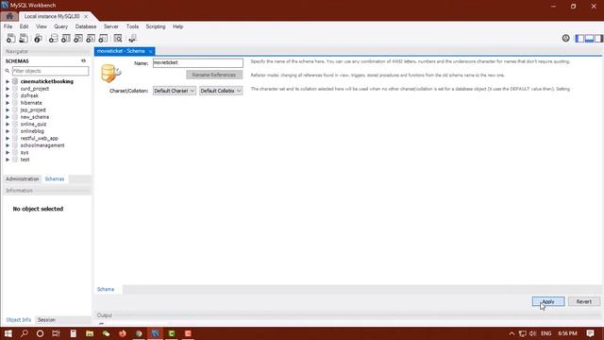Open a SQL script file icon
The width and height of the screenshot is (604, 340).
pyautogui.click(x=24, y=38)
